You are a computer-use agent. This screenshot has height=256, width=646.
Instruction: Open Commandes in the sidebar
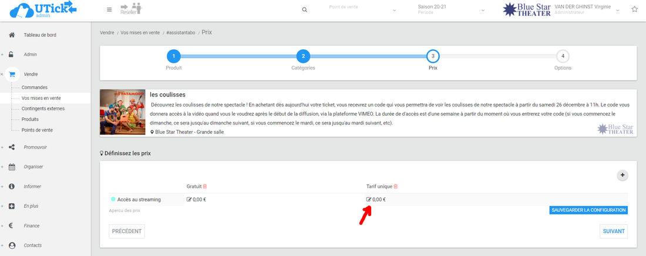point(34,87)
